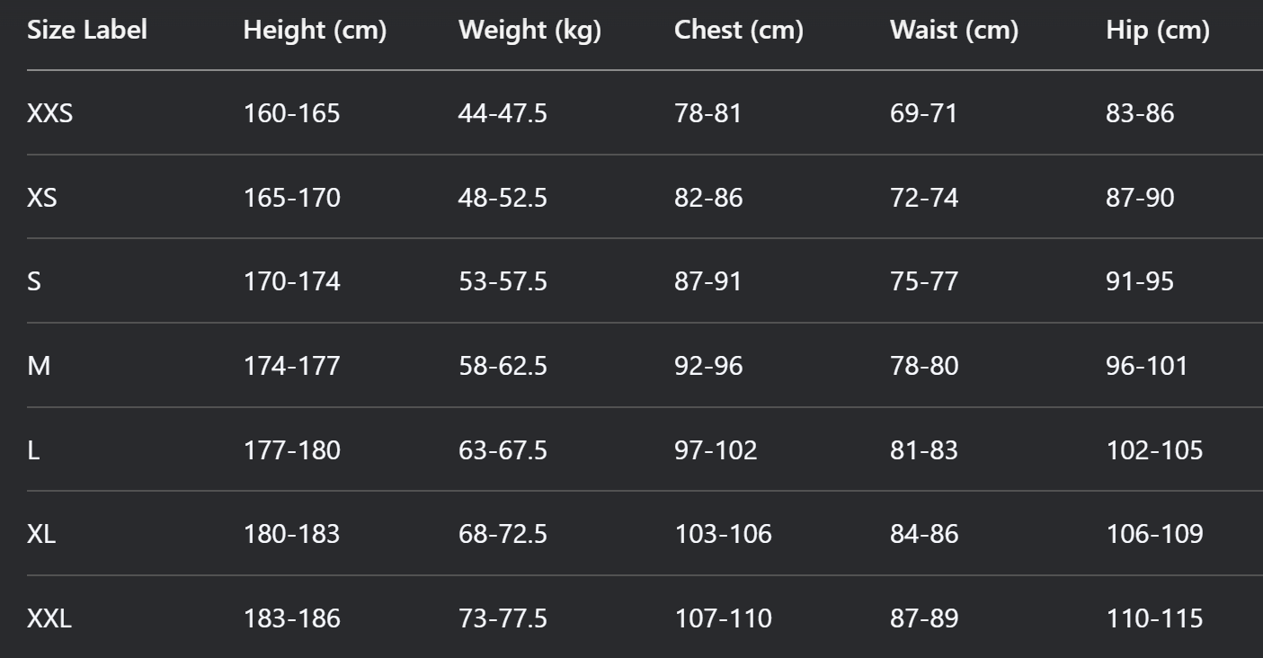Click the 97-102 chest value
This screenshot has height=658, width=1263.
click(716, 450)
